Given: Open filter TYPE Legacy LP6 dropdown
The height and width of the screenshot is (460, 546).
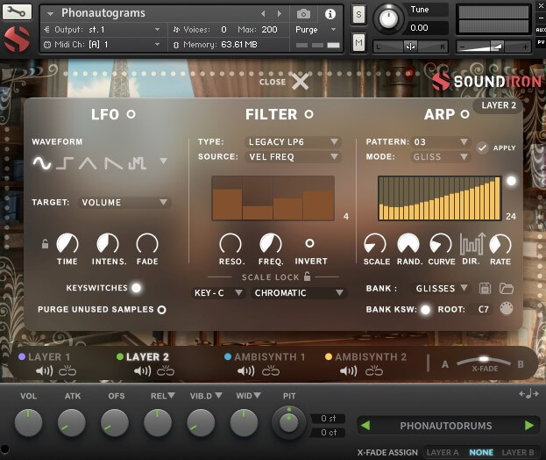Looking at the screenshot, I should pyautogui.click(x=293, y=142).
